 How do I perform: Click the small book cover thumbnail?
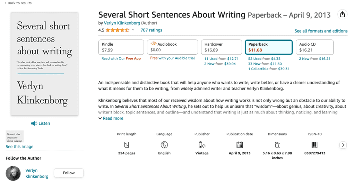pos(15,137)
